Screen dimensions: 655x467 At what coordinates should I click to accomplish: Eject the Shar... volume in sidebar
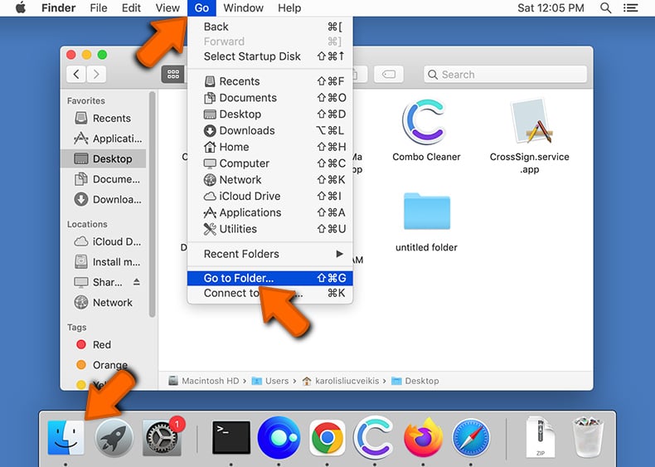pyautogui.click(x=137, y=282)
